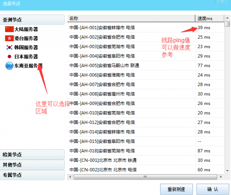Sort nodes by the 名称 column header
This screenshot has width=231, height=195.
131,18
